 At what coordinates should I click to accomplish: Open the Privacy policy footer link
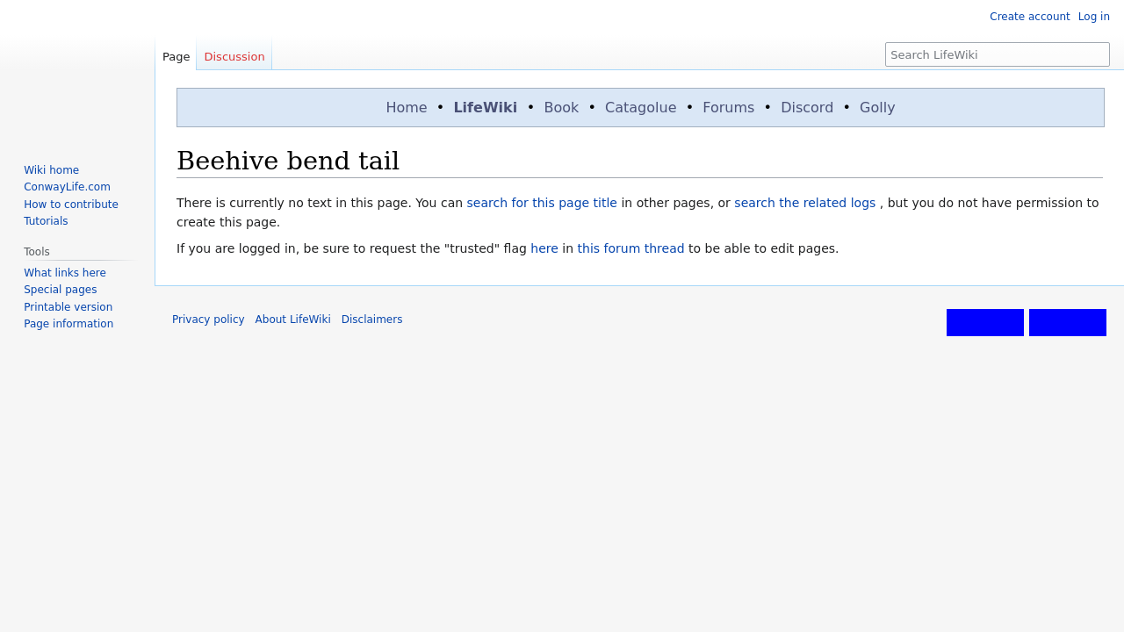click(x=208, y=320)
